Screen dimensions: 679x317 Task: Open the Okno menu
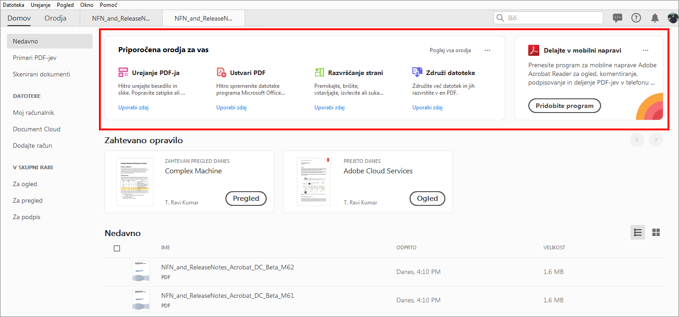tap(87, 5)
